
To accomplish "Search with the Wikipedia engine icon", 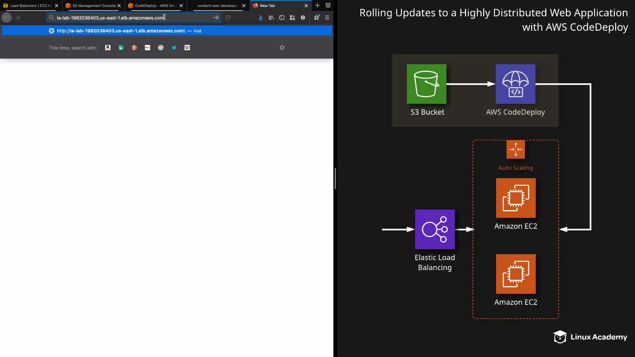I will click(187, 48).
